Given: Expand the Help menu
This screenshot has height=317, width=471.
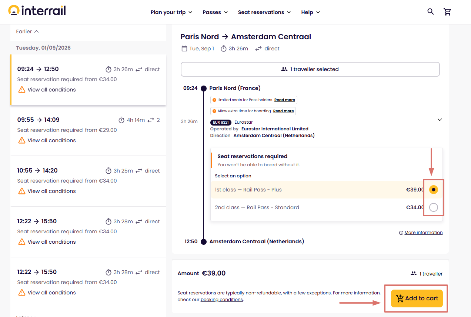Looking at the screenshot, I should click(x=311, y=12).
